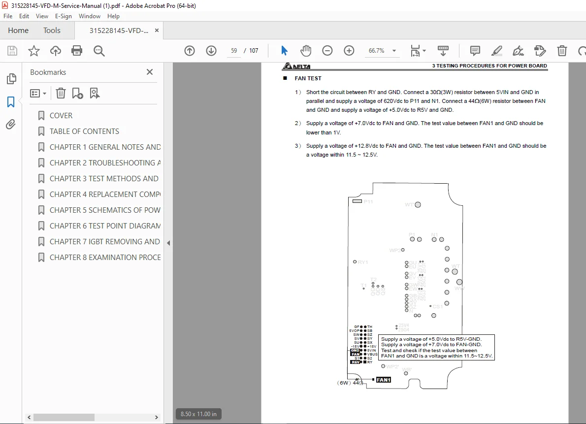The image size is (586, 424).
Task: Open CHAPTER 4 REPLACEMENT COMP bookmark
Action: tap(104, 194)
